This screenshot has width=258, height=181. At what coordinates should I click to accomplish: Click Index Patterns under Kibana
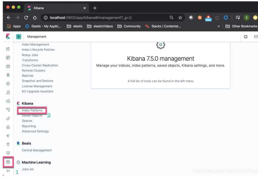click(x=32, y=110)
